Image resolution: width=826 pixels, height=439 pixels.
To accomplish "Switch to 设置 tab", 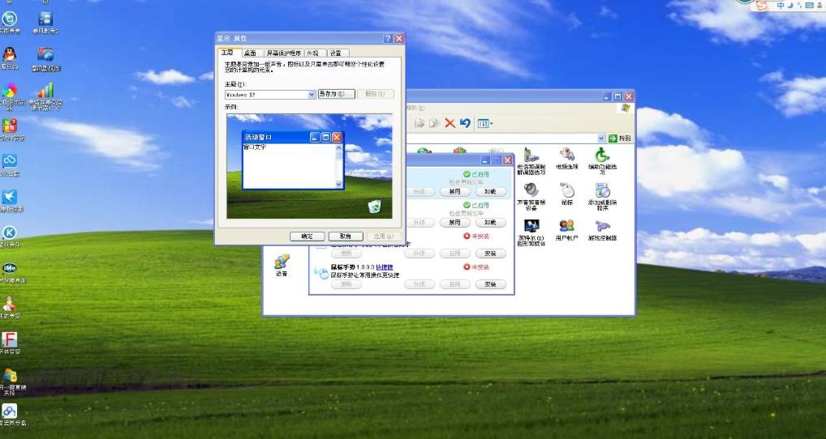I will (337, 53).
